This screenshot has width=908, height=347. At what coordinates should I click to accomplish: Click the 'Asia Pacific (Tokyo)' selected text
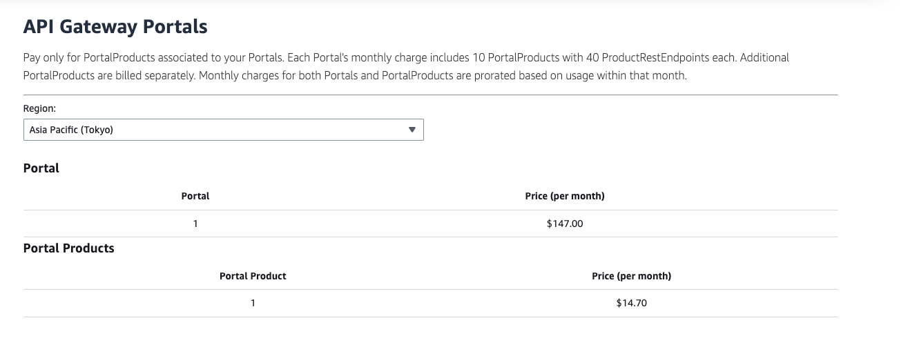click(71, 130)
